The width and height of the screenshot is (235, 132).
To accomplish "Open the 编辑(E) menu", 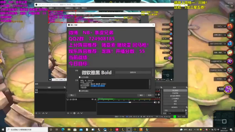I will (x=44, y=8).
